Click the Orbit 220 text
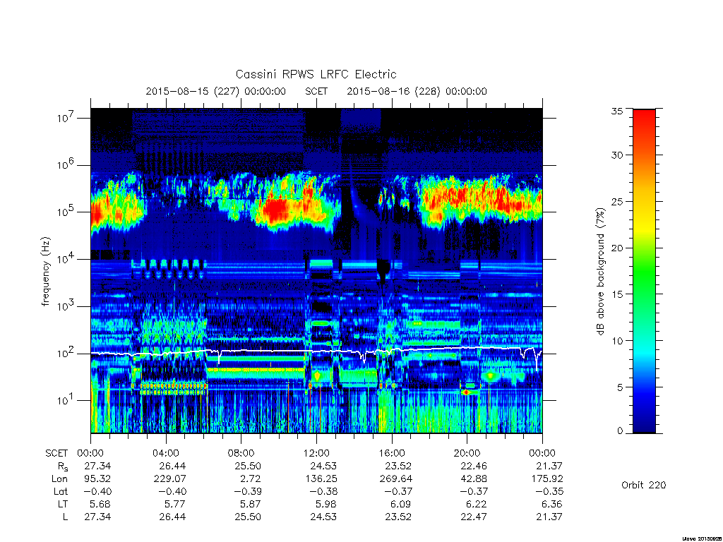Image resolution: width=723 pixels, height=542 pixels. point(644,485)
